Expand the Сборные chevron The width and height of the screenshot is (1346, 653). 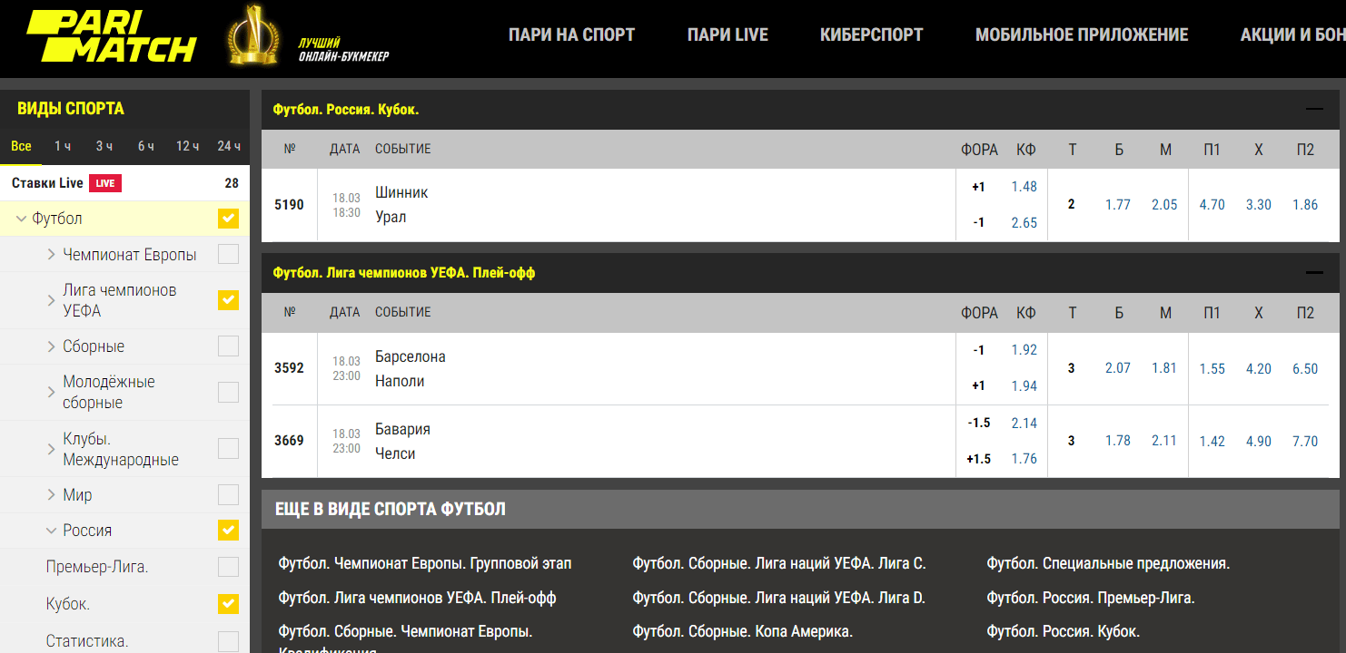[52, 346]
